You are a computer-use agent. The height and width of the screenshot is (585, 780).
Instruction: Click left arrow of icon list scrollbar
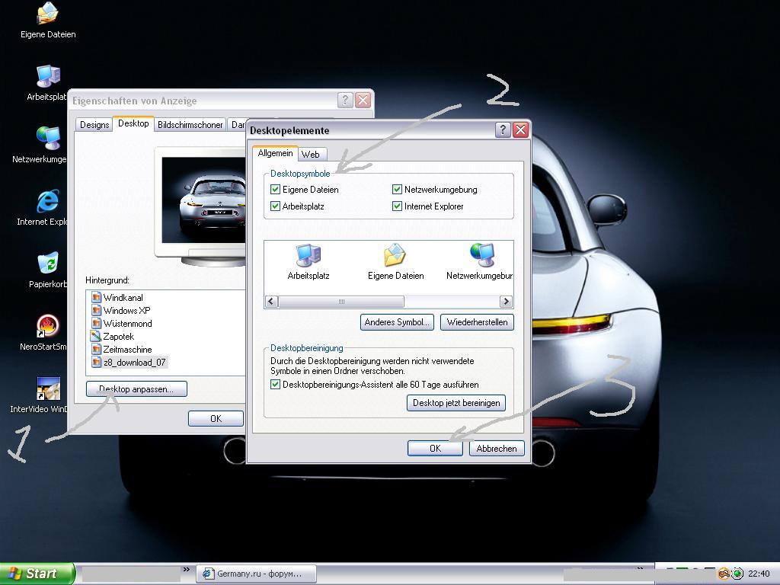pyautogui.click(x=271, y=301)
